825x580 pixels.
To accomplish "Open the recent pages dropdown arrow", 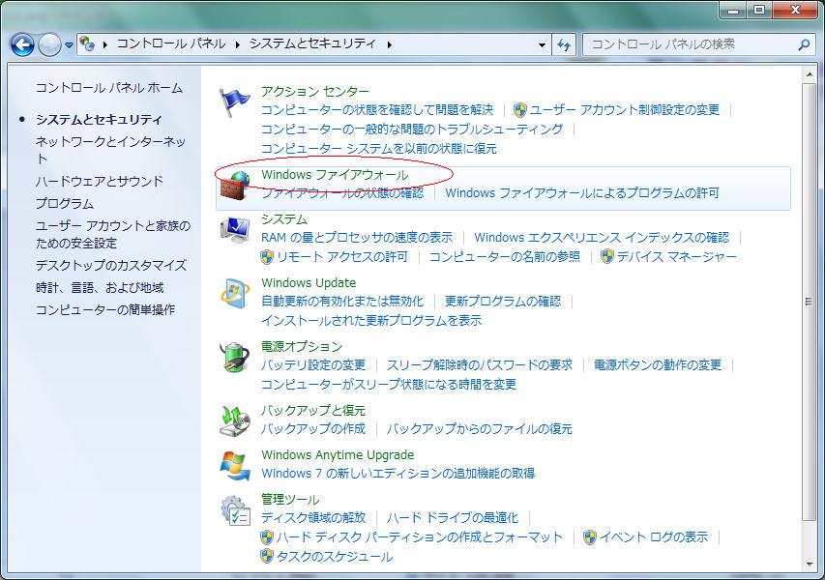I will pos(69,45).
